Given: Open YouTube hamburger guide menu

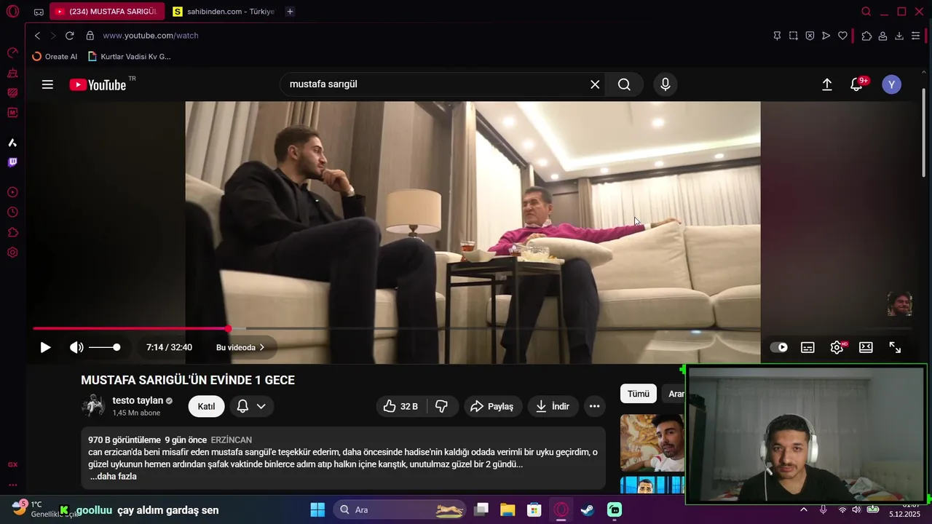Looking at the screenshot, I should click(47, 84).
